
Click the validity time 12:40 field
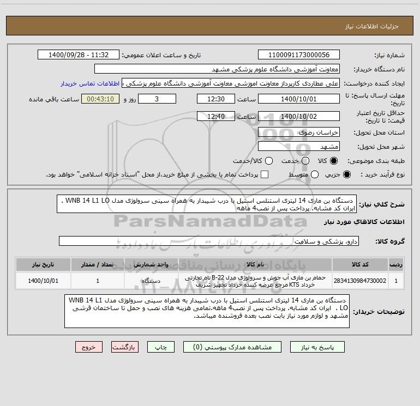pyautogui.click(x=216, y=117)
